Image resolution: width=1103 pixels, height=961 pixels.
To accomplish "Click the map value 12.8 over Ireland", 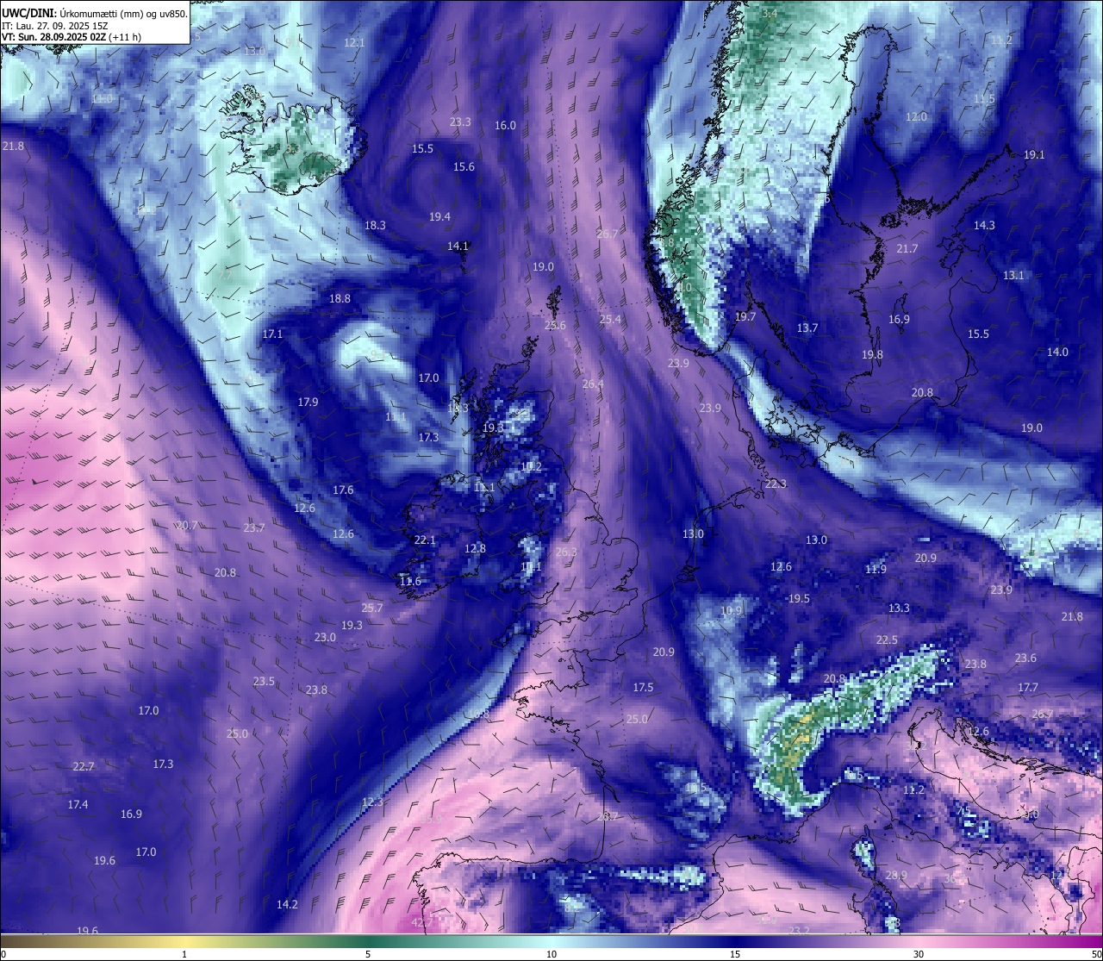I will click(475, 548).
